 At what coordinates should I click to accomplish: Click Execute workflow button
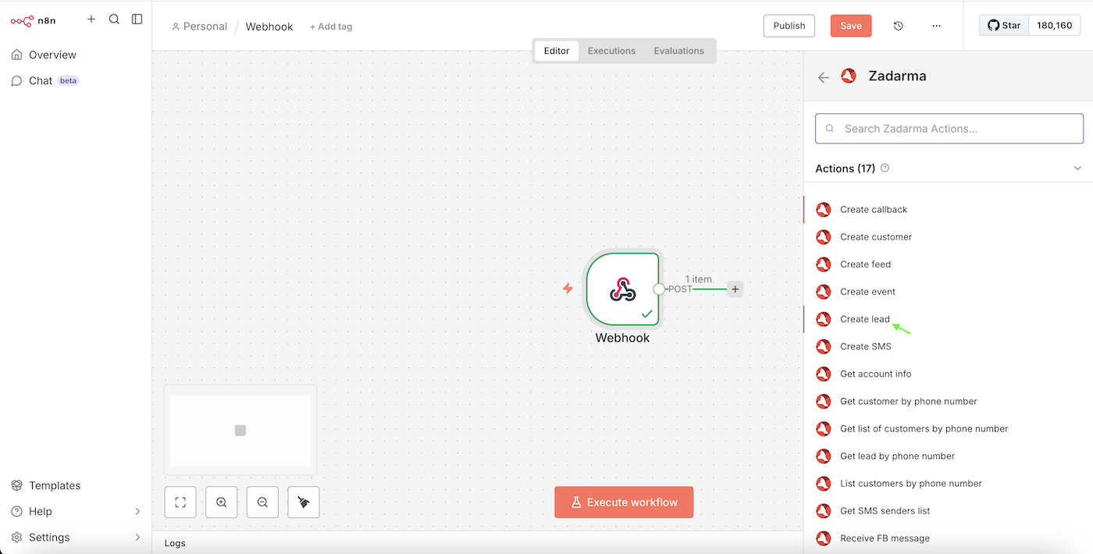tap(624, 503)
